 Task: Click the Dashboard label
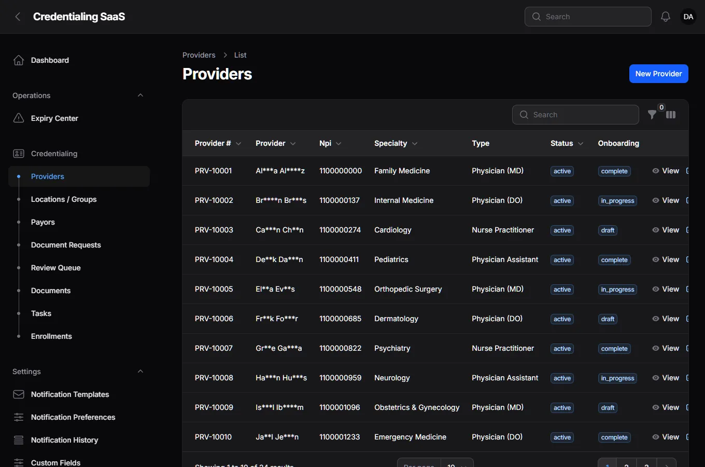50,60
